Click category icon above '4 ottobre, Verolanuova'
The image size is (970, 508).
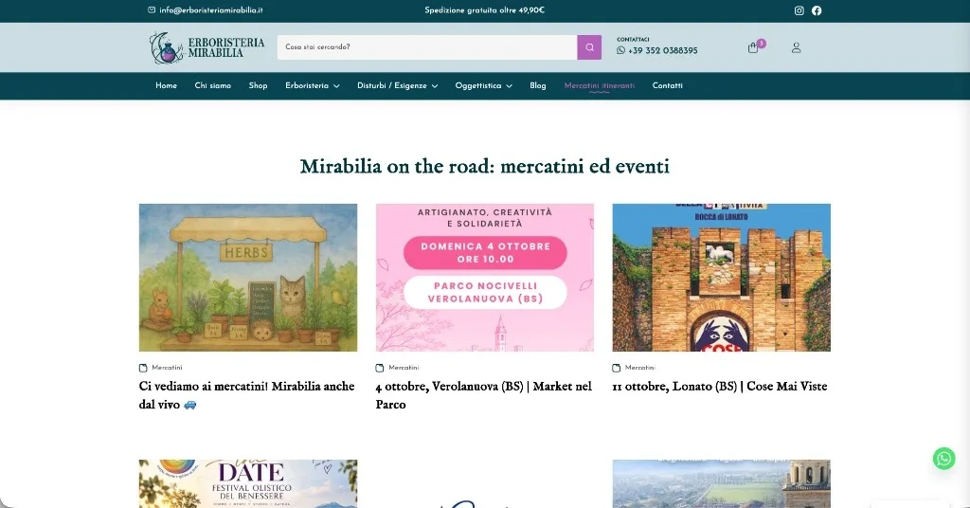380,368
